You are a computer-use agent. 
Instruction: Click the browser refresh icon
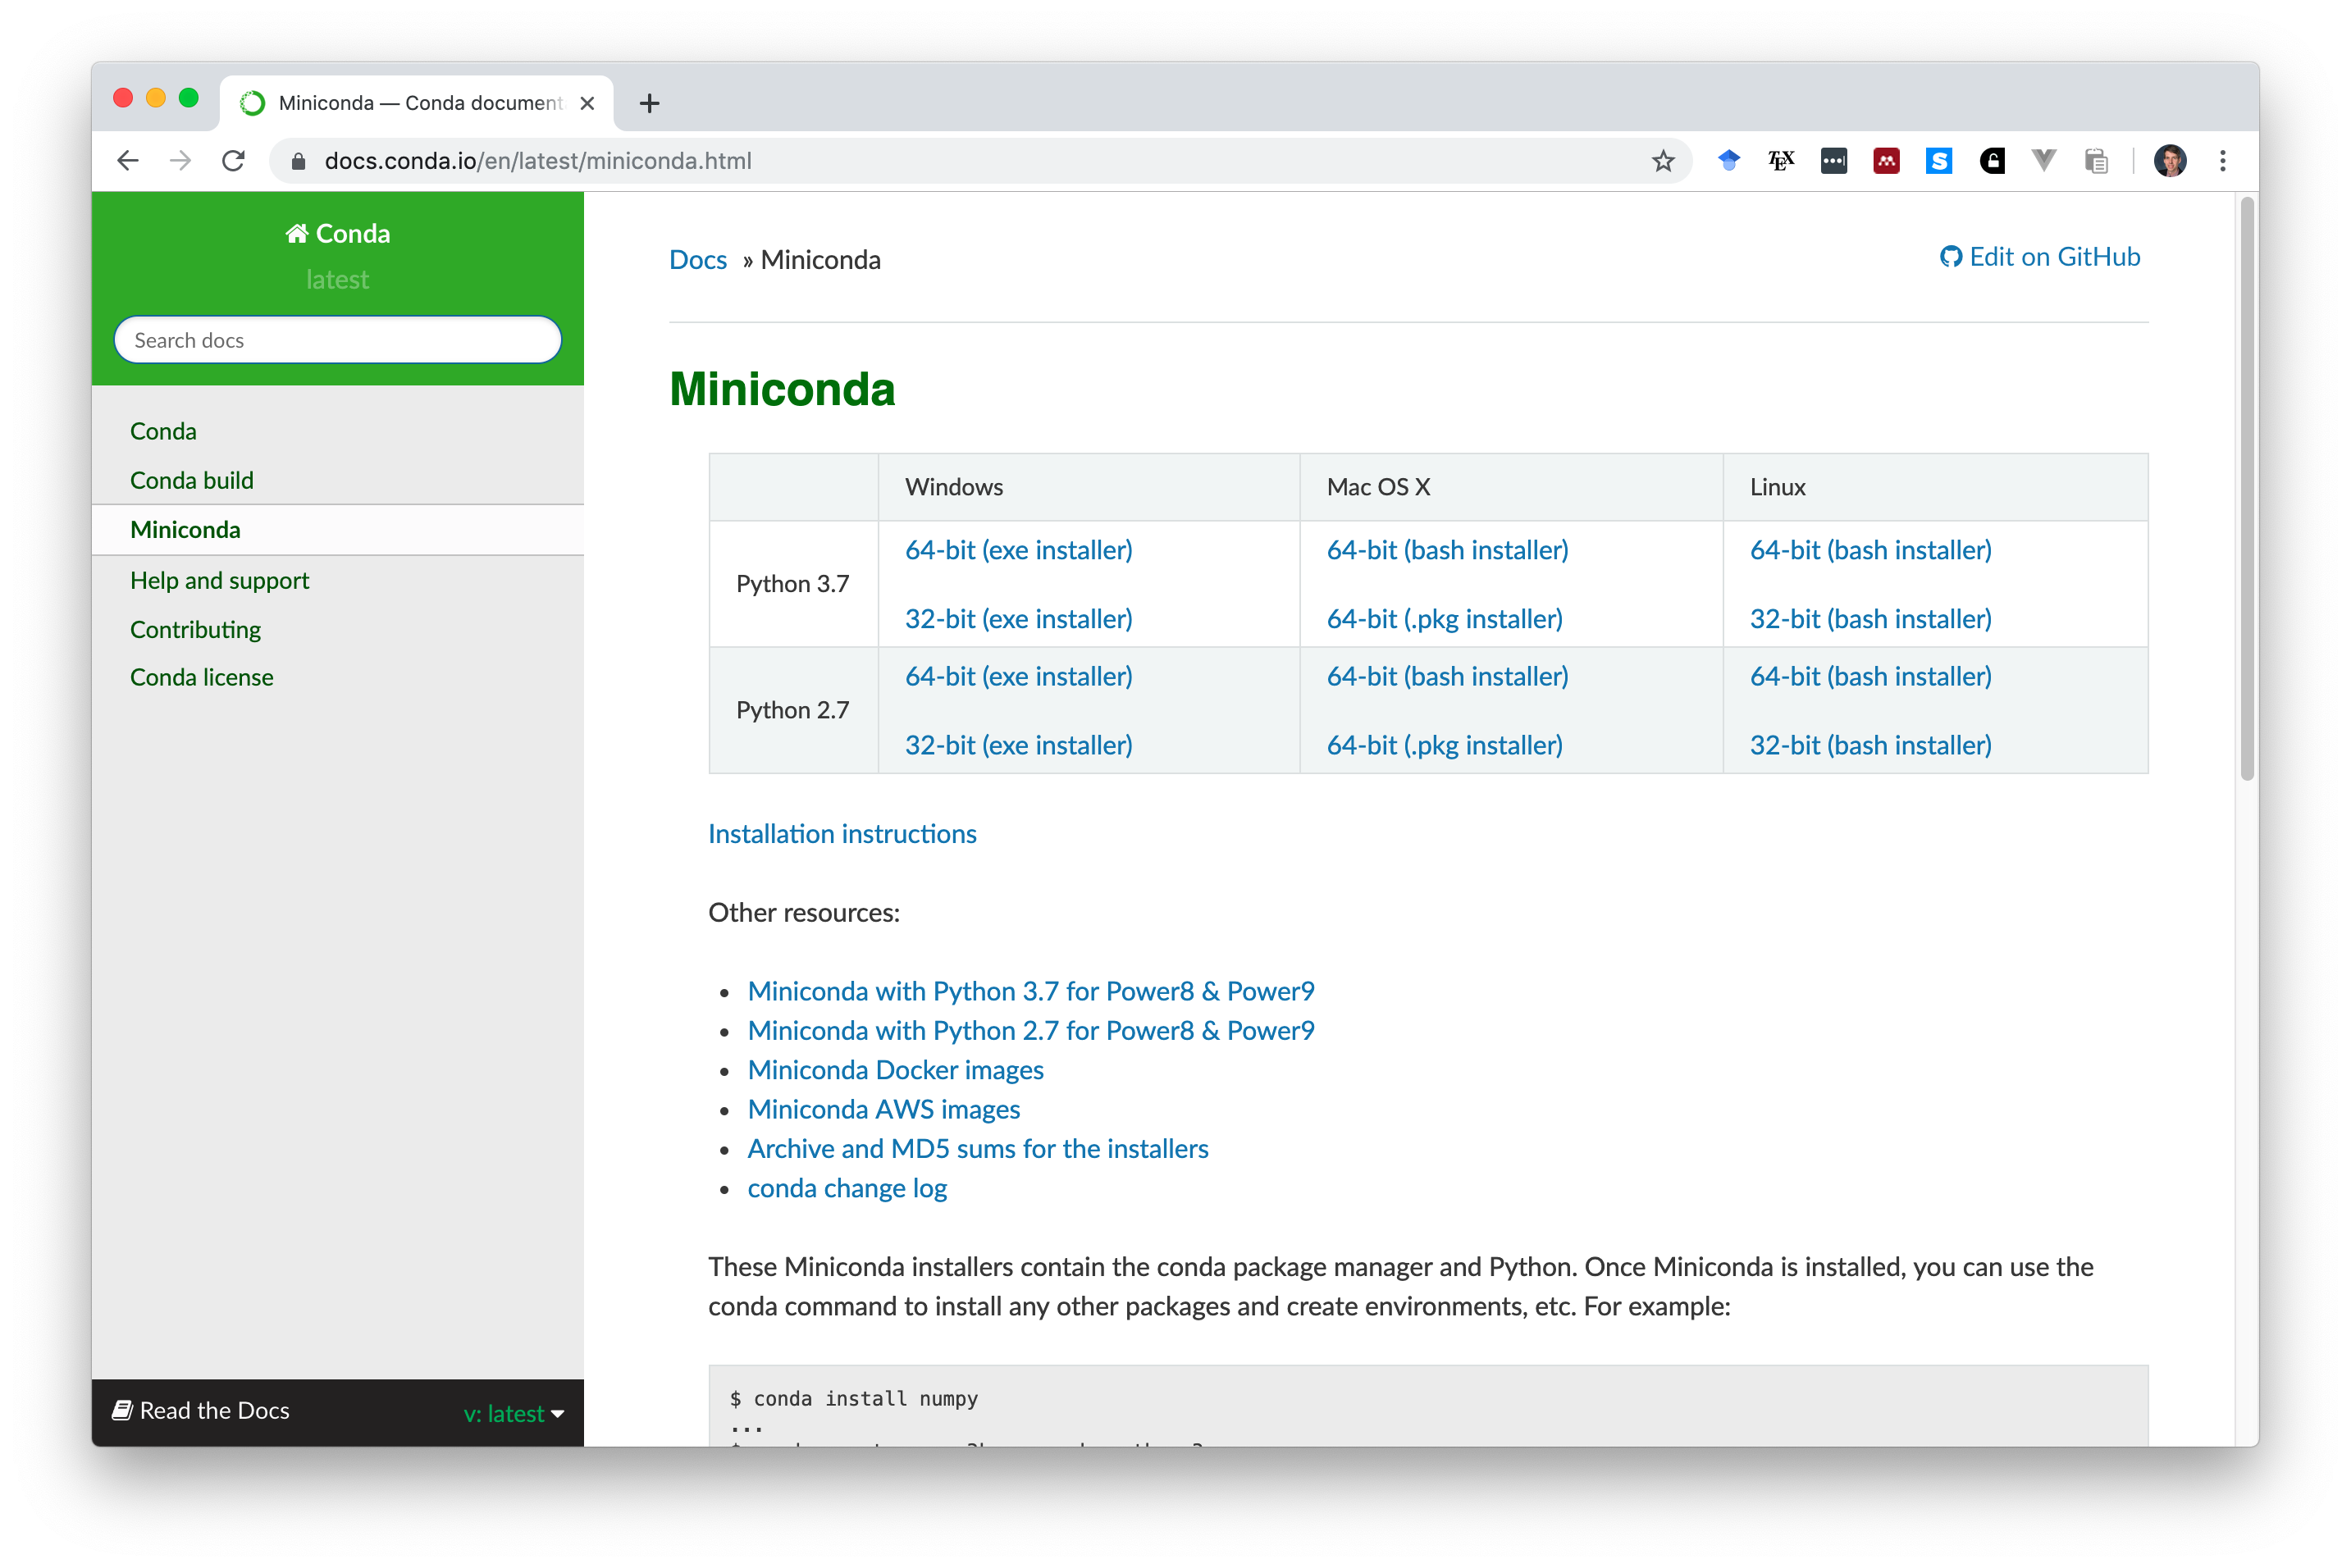tap(236, 159)
